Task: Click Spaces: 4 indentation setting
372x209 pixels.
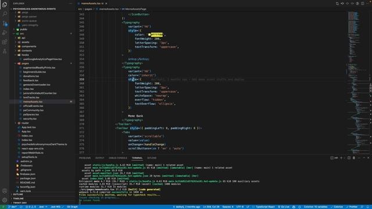Action: 228,207
